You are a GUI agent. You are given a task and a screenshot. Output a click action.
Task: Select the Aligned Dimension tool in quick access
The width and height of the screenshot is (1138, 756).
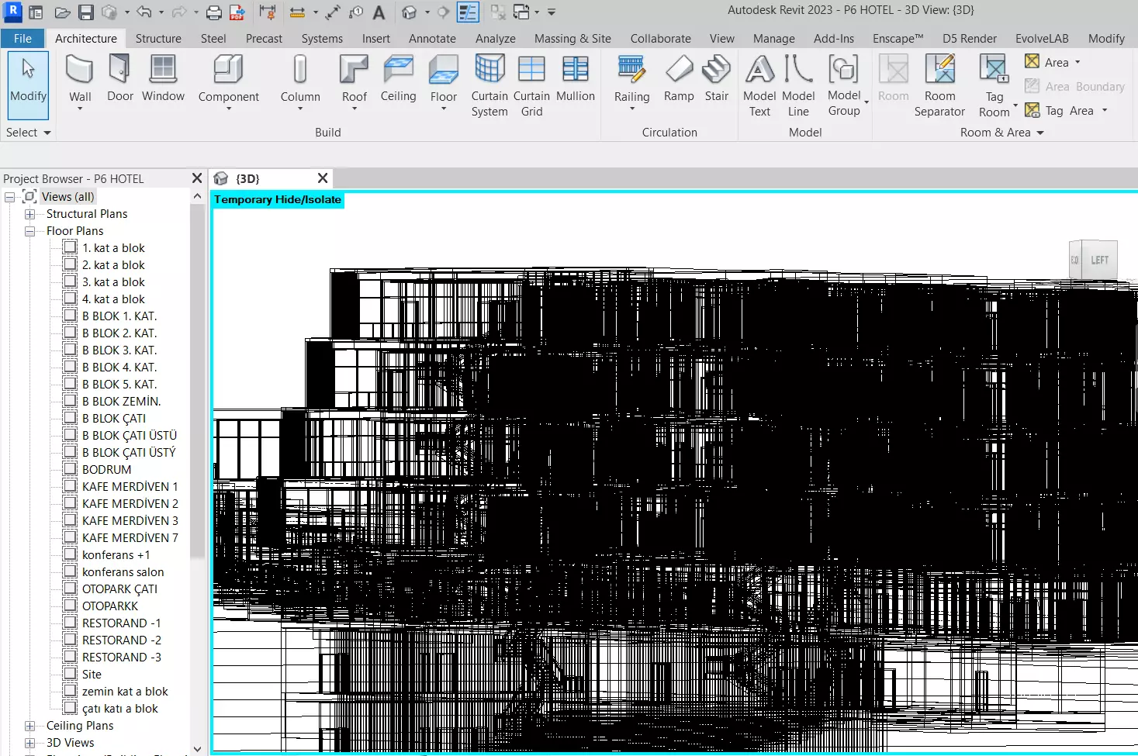pyautogui.click(x=297, y=12)
